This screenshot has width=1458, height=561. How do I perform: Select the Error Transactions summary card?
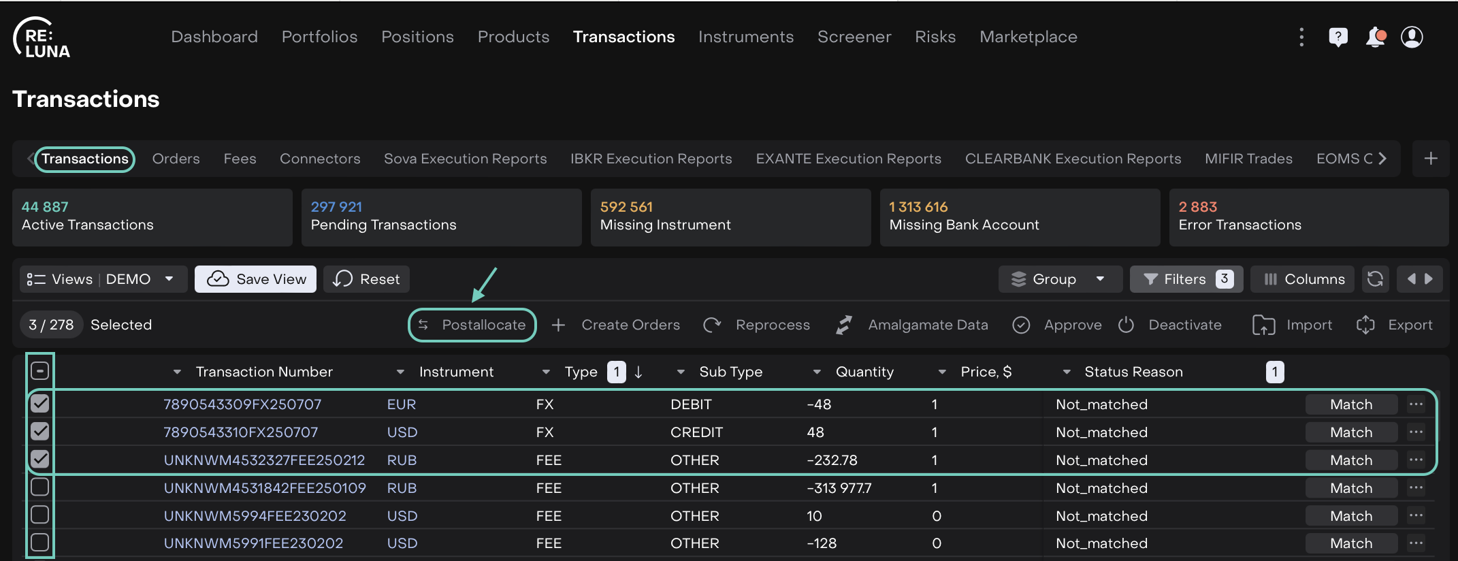[x=1308, y=217]
